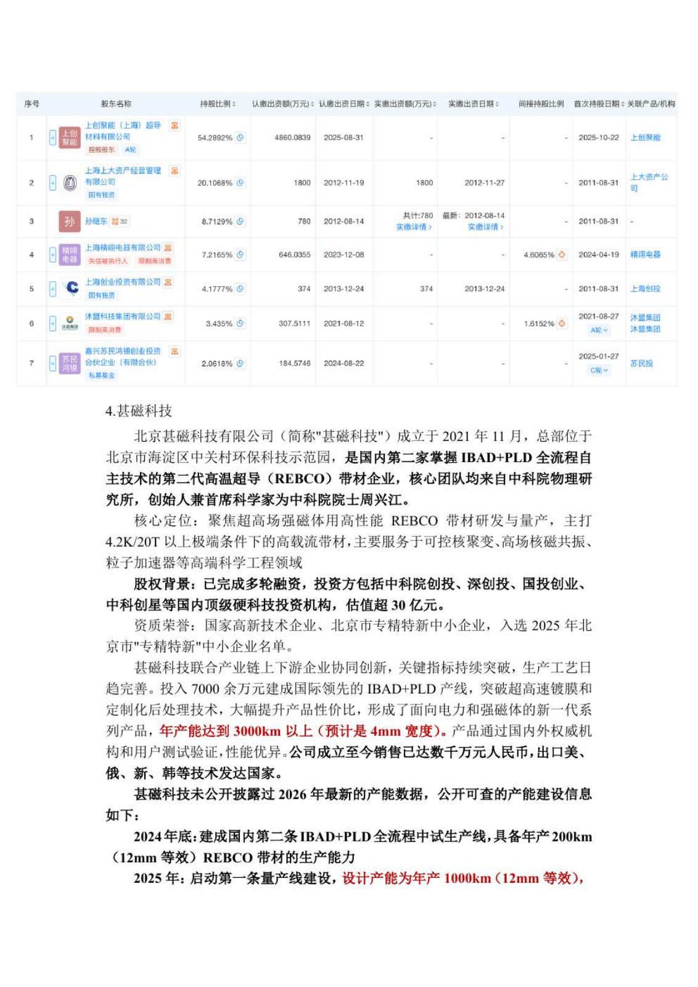Screen dimensions: 698x987
Task: Open shareholder link 嘉兴苏民鸿锡创业投资合伙企业
Action: pyautogui.click(x=123, y=357)
